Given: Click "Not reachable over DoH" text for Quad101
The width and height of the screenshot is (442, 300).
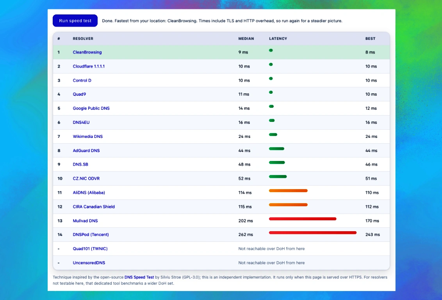Looking at the screenshot, I should [271, 249].
